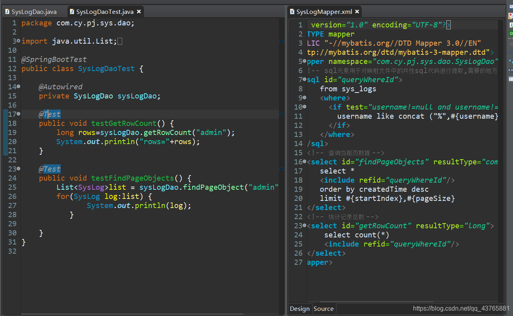Place cursor on 'package com.cy.pj.sys.dao;' line
Viewport: 513px width, 316px height.
click(78, 23)
